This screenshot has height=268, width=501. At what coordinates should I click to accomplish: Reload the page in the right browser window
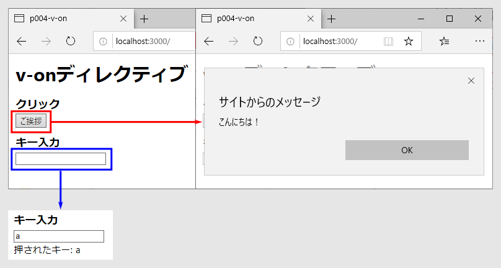[x=257, y=42]
